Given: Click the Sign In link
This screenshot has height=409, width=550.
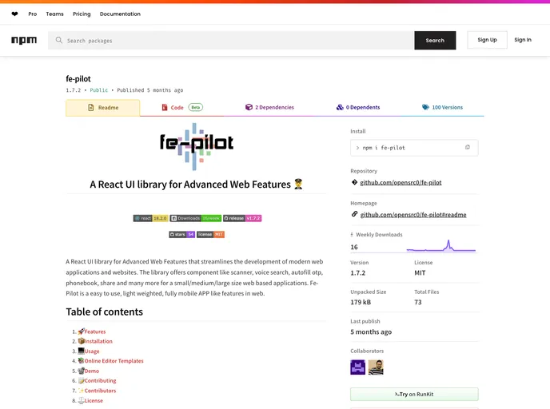Looking at the screenshot, I should click(523, 40).
